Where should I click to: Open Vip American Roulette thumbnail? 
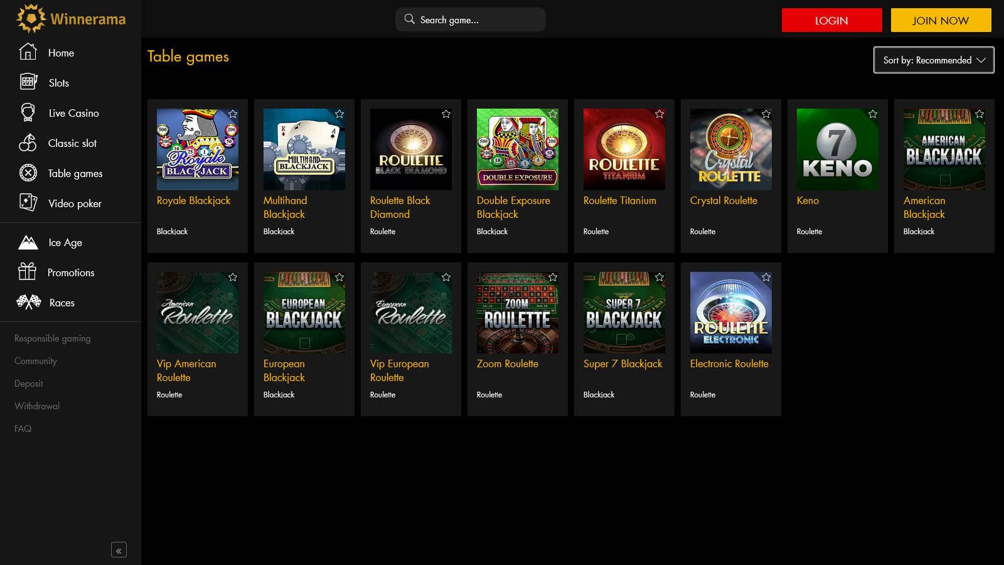pos(198,313)
